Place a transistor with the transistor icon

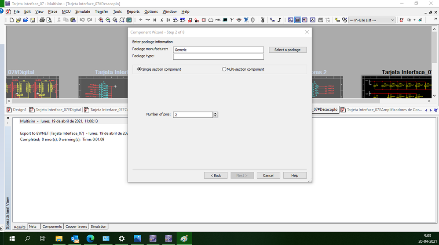(x=161, y=20)
